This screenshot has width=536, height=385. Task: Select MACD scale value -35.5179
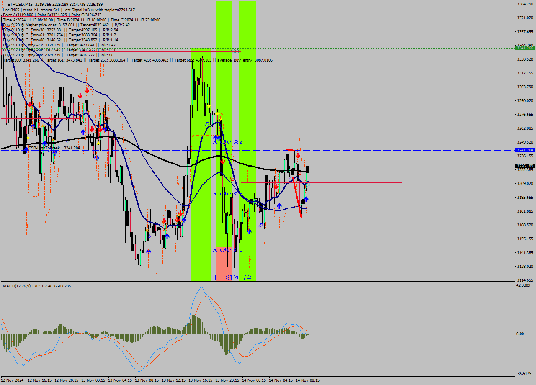525,373
